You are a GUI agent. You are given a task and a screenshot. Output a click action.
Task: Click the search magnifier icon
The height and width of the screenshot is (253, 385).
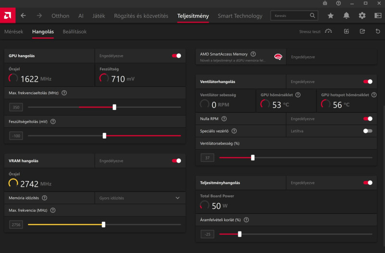312,15
